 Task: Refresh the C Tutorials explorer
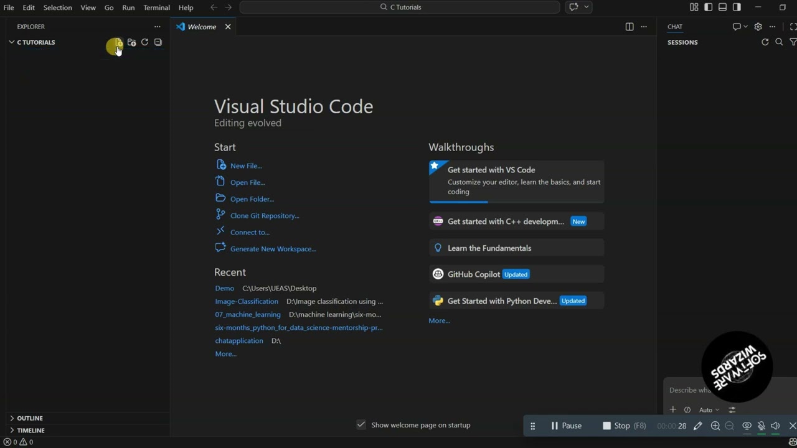point(144,42)
